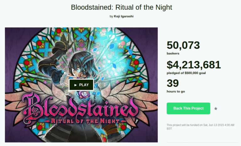Screen dimensions: 241x146
Task: Click the star icon to save this project
Action: [216, 109]
